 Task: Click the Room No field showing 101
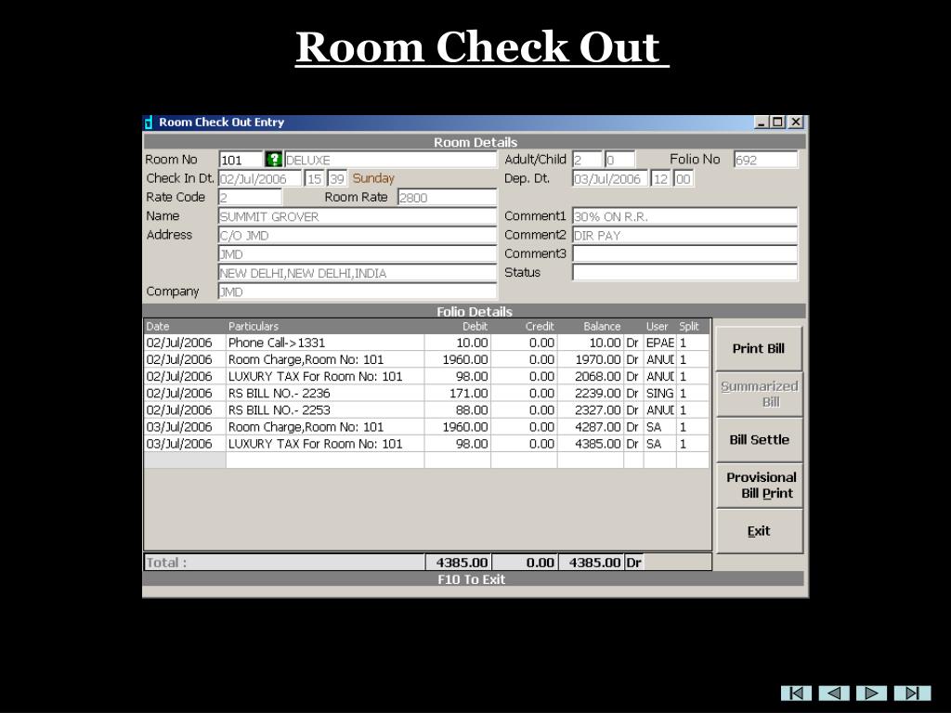241,160
